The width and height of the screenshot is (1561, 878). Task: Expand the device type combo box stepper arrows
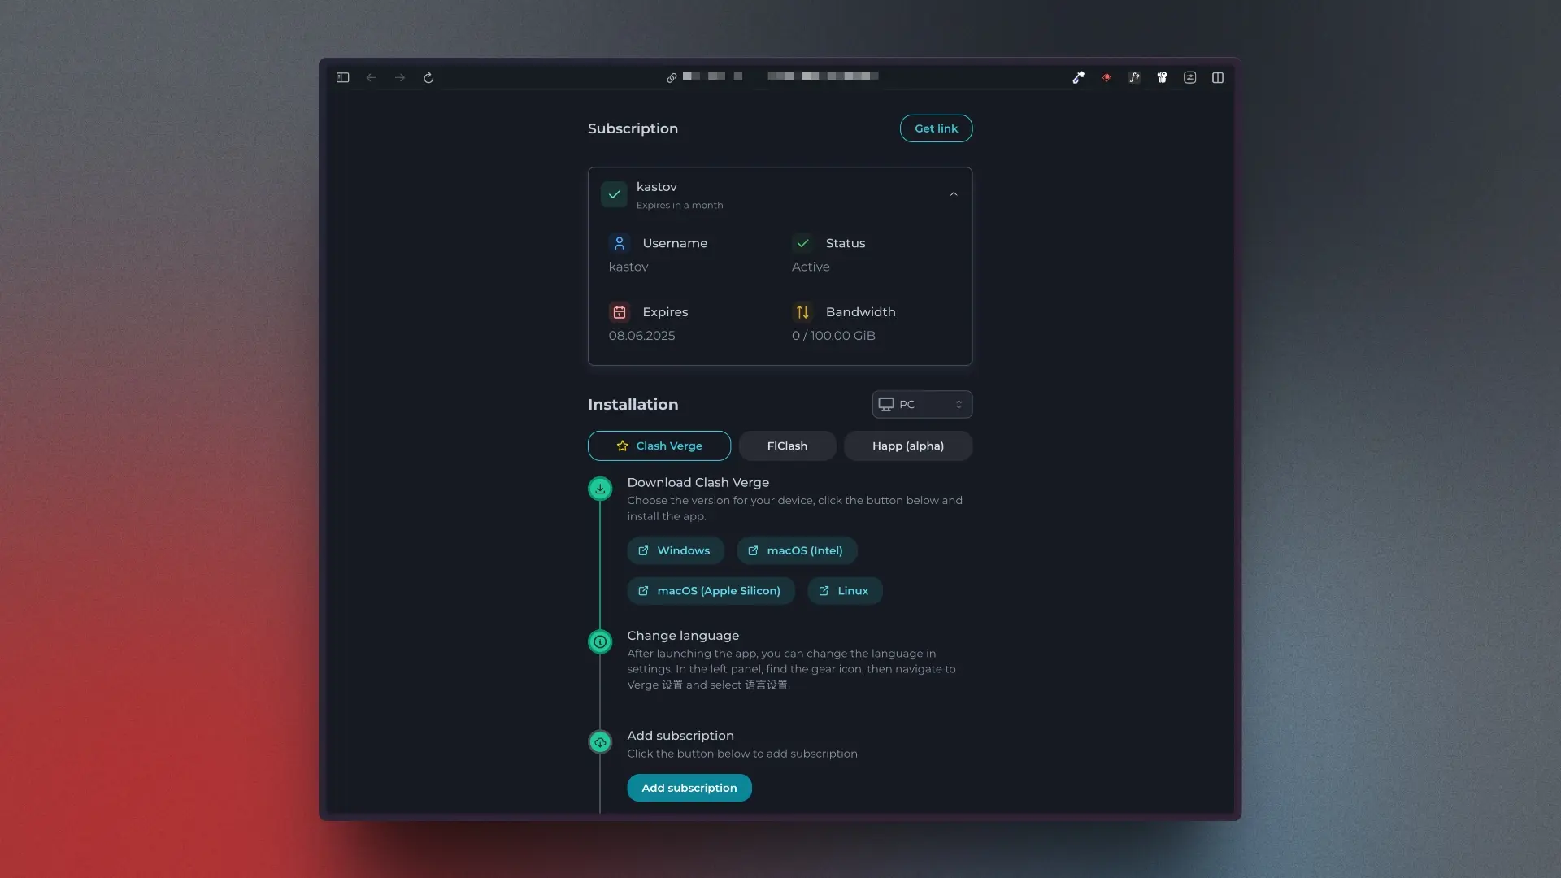pyautogui.click(x=958, y=404)
